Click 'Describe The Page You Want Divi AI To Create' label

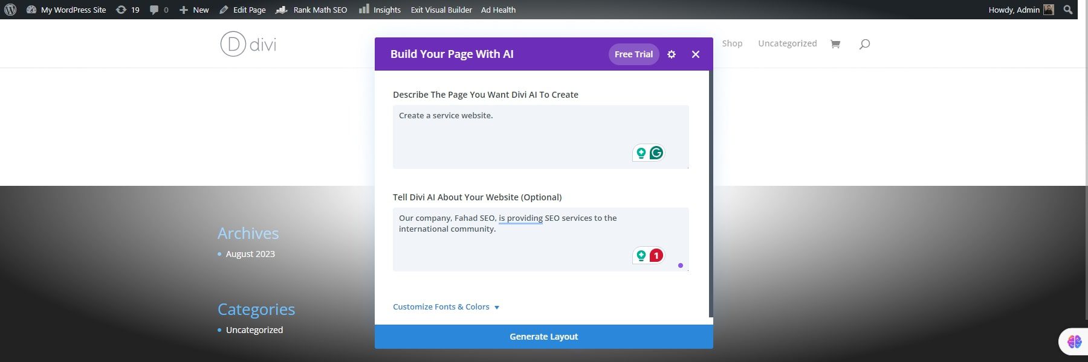[x=485, y=95]
